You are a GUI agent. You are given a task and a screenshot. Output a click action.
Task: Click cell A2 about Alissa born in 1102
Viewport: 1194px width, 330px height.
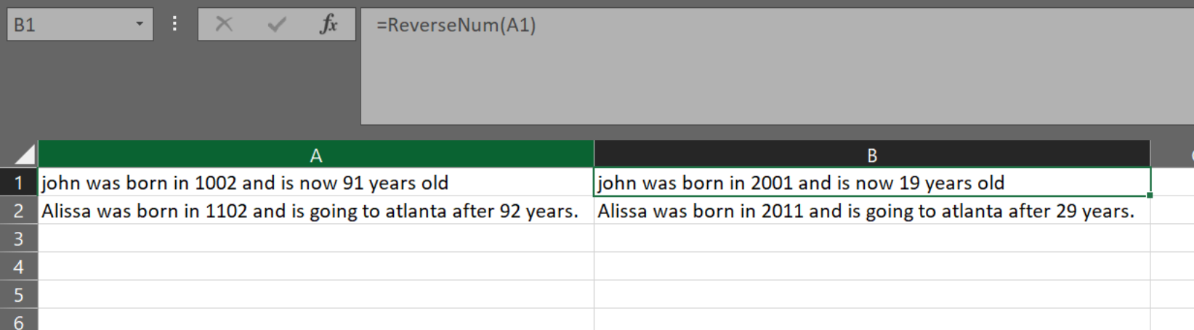click(315, 211)
